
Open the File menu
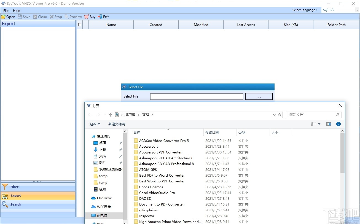tap(6, 10)
